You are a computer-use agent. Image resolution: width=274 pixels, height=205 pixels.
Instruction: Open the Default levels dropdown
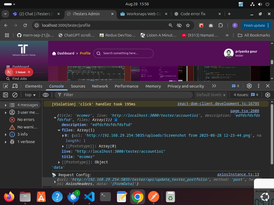pyautogui.click(x=211, y=95)
